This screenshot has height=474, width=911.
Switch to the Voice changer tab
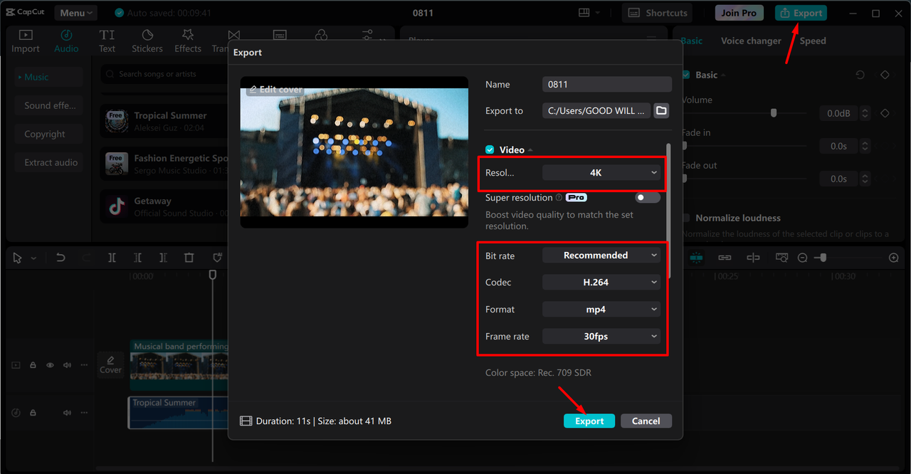tap(751, 41)
